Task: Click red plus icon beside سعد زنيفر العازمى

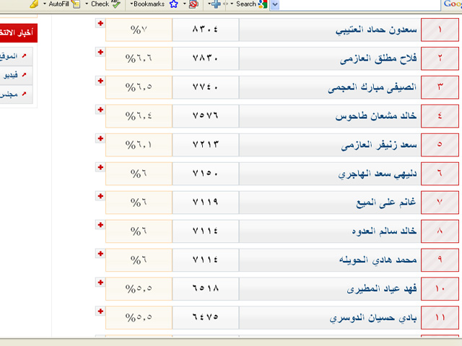Action: 100,138
